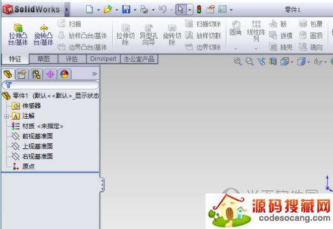Select 上视基准面 top plane

(x=32, y=146)
